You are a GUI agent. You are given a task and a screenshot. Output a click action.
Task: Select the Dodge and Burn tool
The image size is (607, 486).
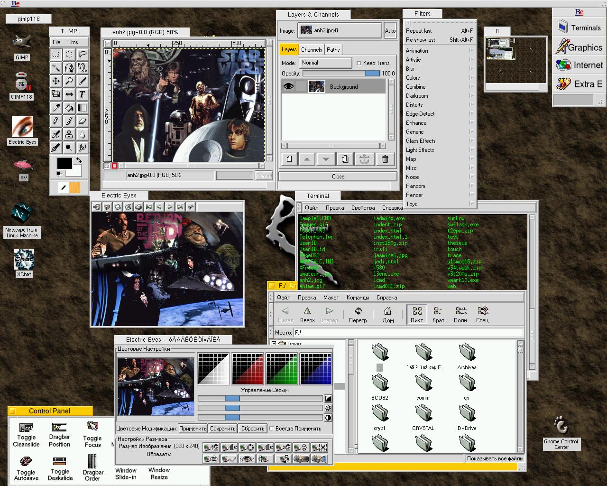tap(69, 148)
